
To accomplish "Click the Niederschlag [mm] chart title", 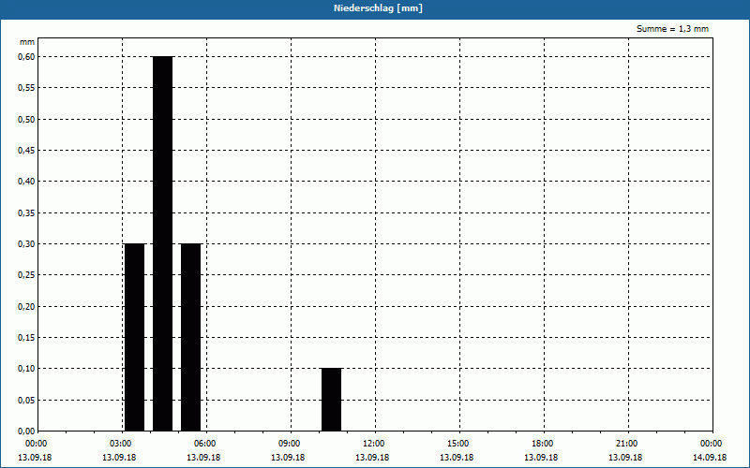I will pyautogui.click(x=378, y=8).
